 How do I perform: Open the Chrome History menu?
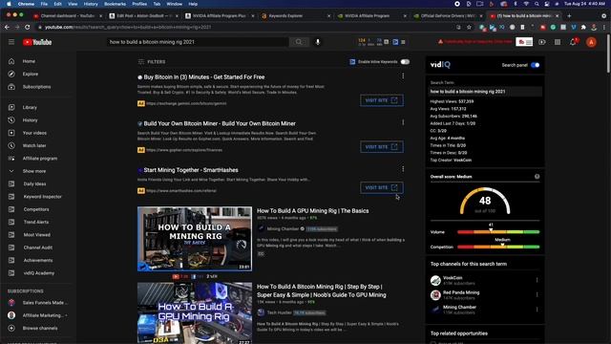pyautogui.click(x=91, y=4)
